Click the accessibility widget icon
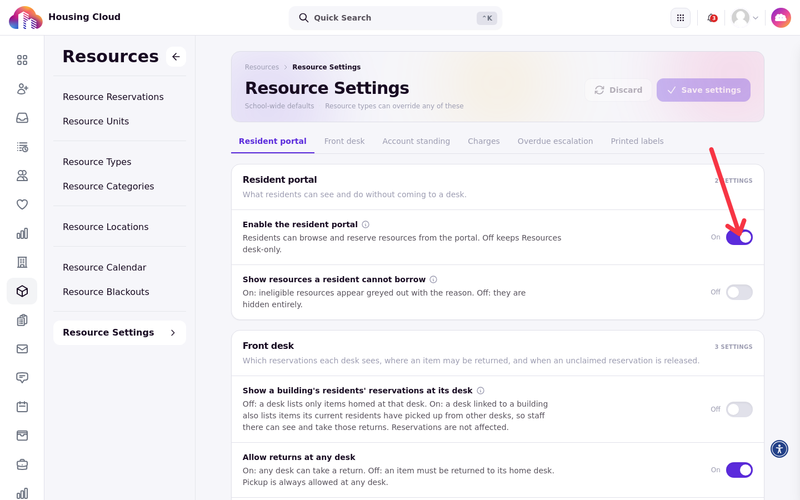 click(x=779, y=449)
